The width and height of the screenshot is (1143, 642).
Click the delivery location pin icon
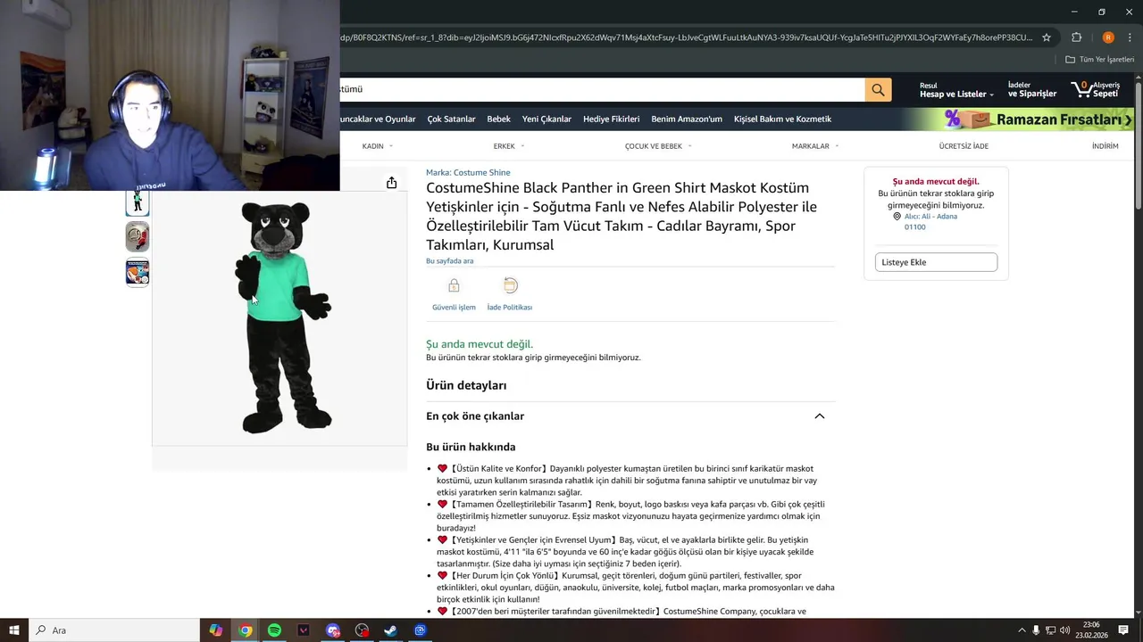click(x=897, y=217)
